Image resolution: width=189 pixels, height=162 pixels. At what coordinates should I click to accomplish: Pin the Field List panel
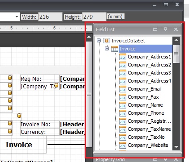(x=165, y=29)
